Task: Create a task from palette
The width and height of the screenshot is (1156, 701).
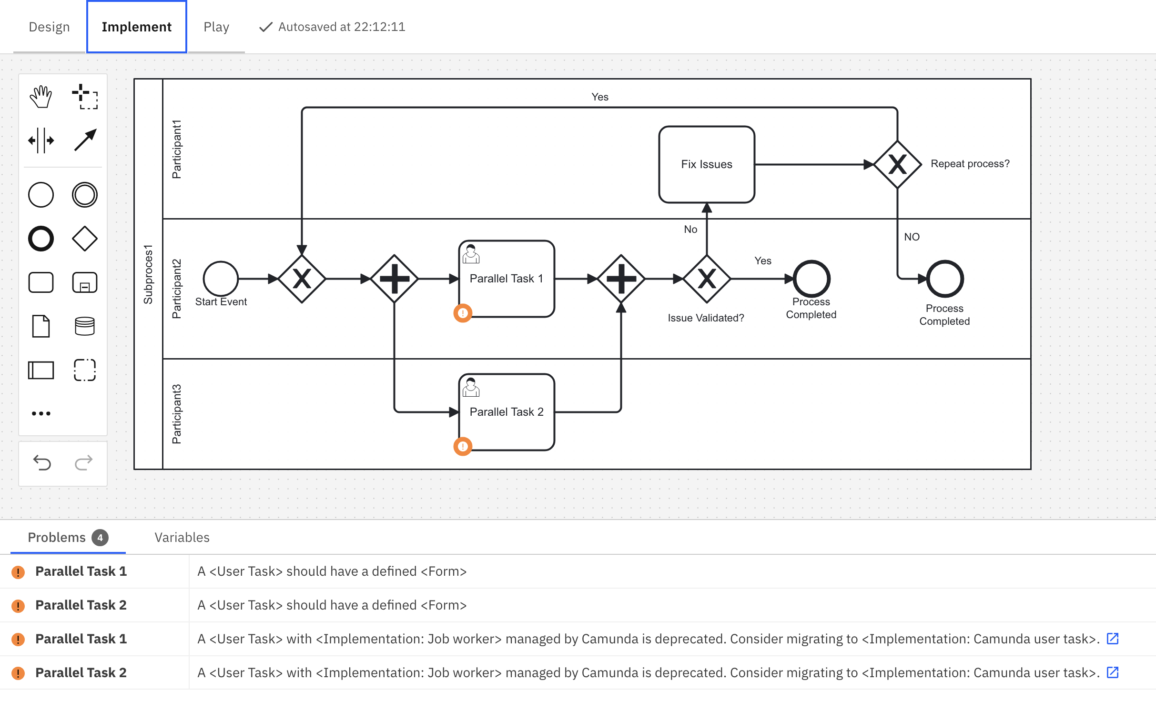Action: [41, 282]
